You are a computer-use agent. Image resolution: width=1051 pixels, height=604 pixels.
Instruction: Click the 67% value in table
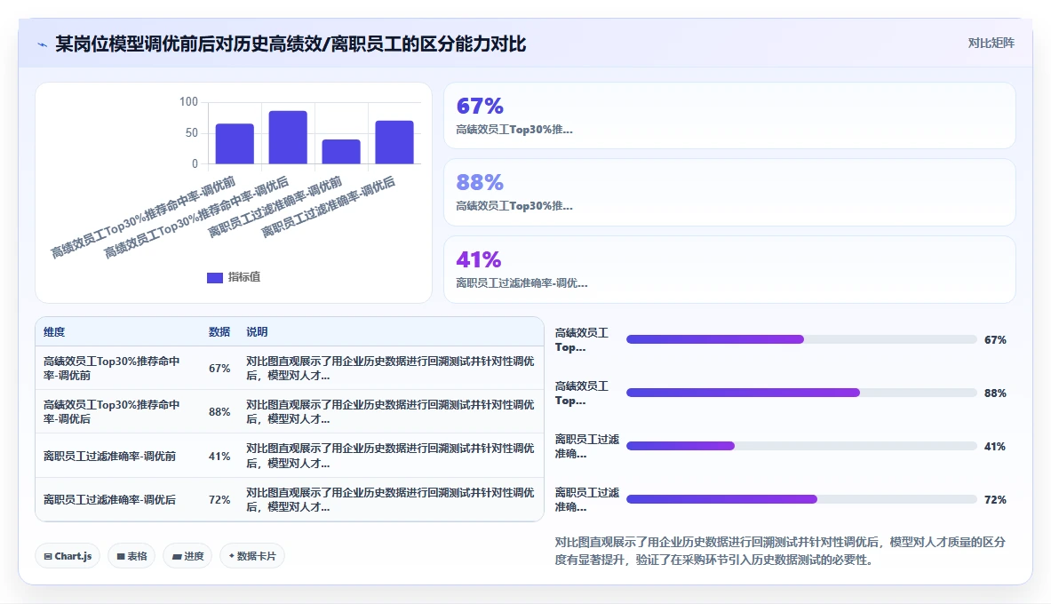[x=219, y=368]
